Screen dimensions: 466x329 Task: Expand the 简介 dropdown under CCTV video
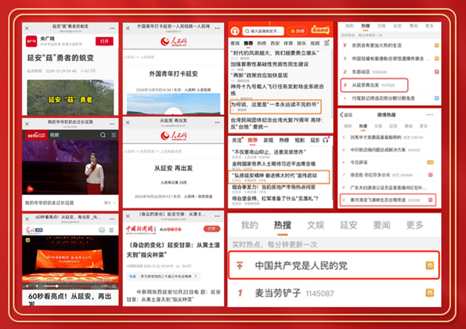pos(109,203)
